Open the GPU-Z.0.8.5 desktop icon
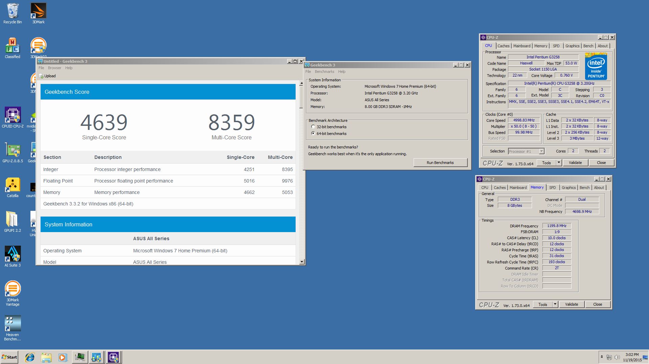Screen dimensions: 649x364 point(13,152)
